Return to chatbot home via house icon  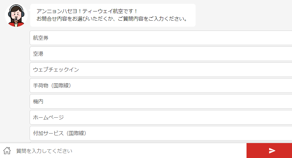tap(7, 150)
